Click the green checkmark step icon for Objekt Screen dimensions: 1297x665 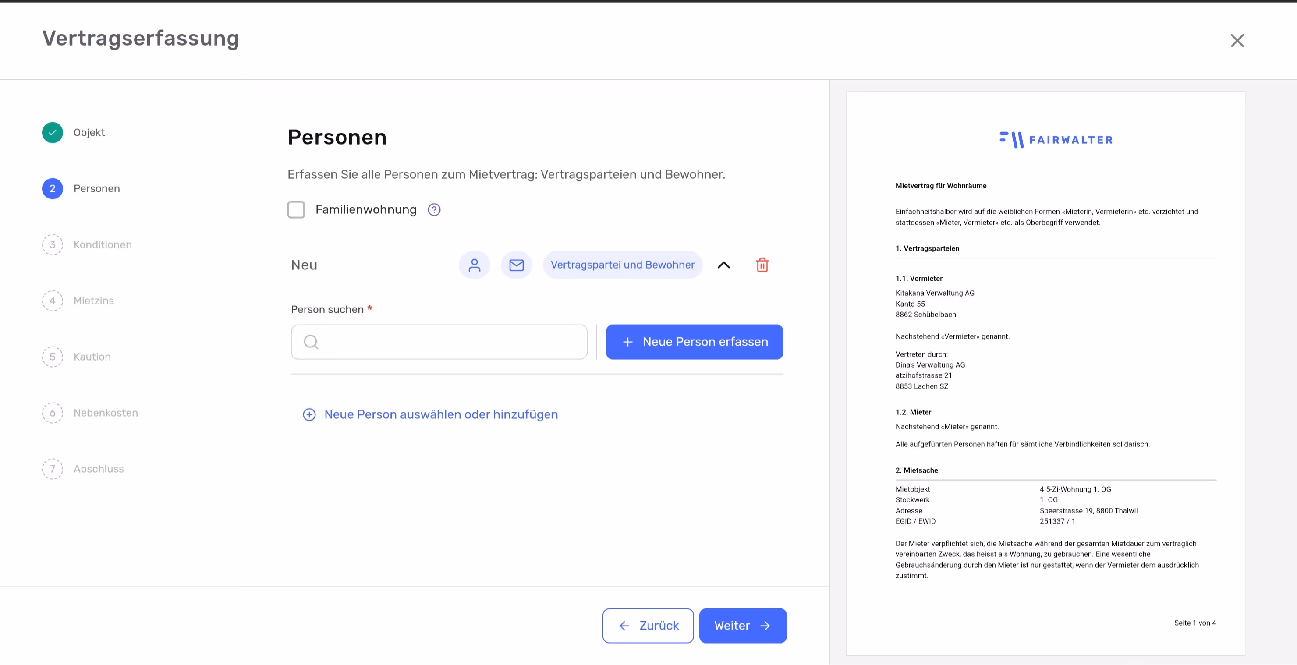pyautogui.click(x=53, y=132)
